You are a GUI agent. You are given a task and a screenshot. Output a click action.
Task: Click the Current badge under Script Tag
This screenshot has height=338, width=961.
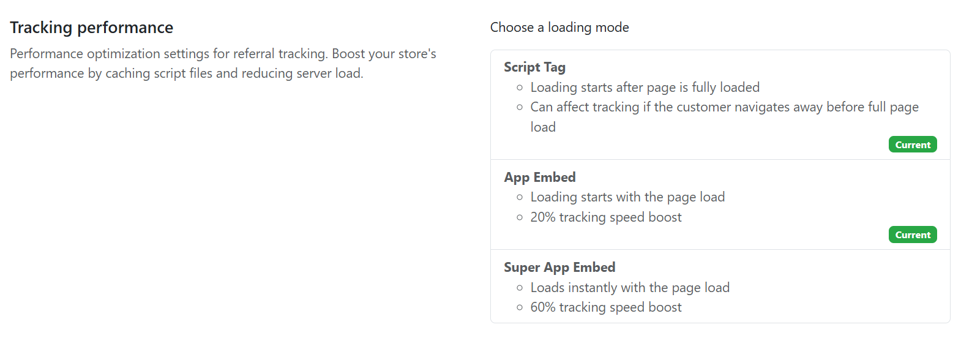point(912,145)
